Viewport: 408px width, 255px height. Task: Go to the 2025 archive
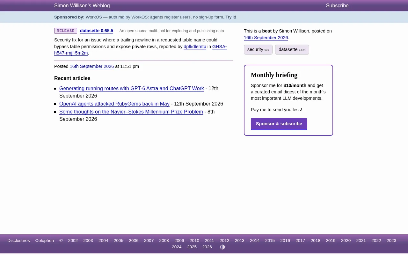(192, 247)
